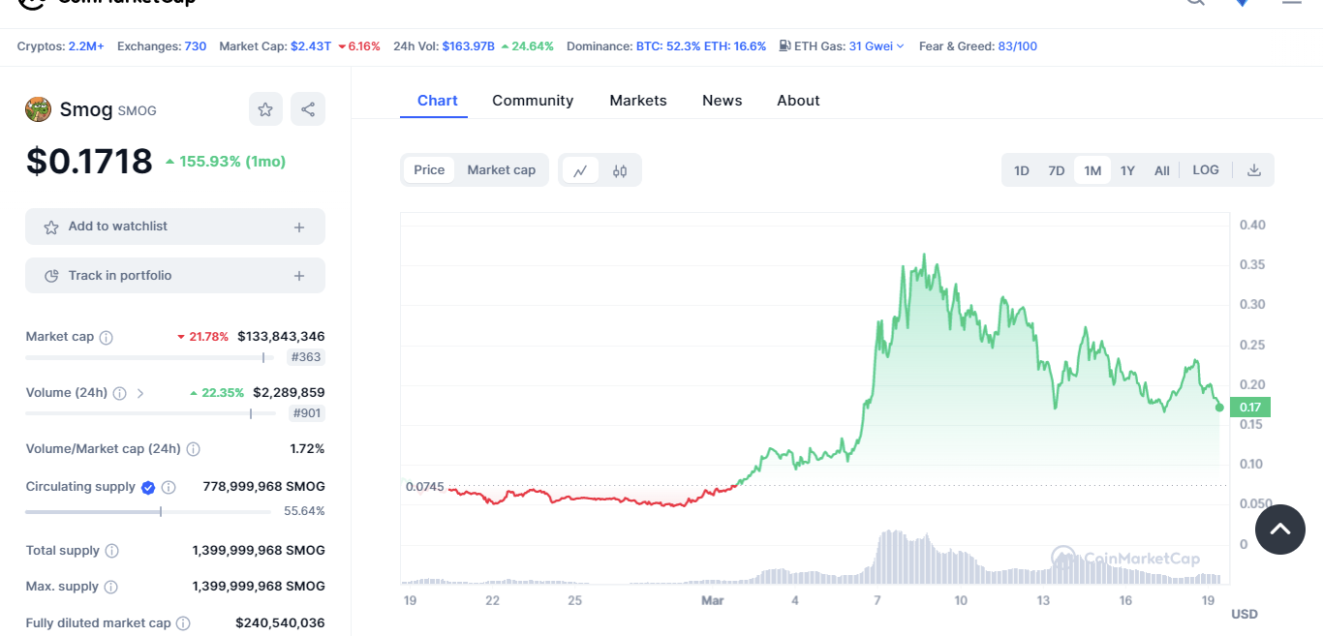The height and width of the screenshot is (636, 1323).
Task: Toggle LOG scale on chart
Action: click(1206, 170)
